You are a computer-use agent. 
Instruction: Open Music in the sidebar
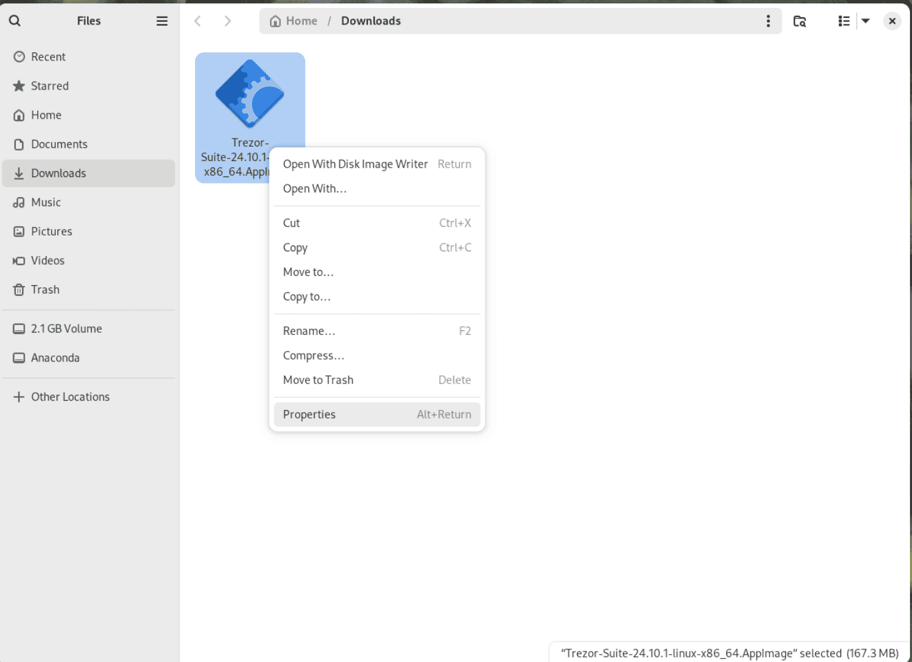[89, 202]
